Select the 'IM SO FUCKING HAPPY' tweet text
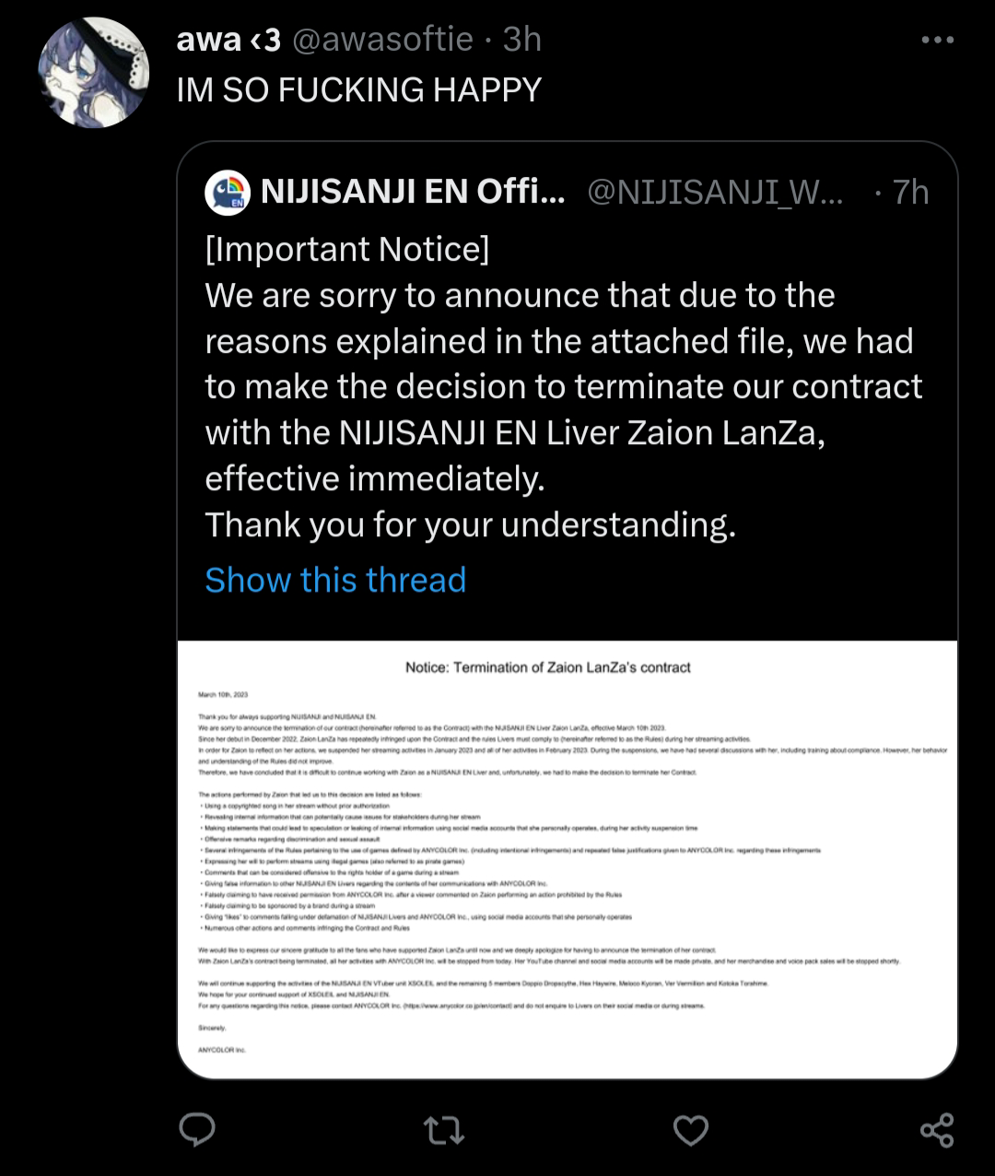This screenshot has height=1176, width=995. coord(359,89)
